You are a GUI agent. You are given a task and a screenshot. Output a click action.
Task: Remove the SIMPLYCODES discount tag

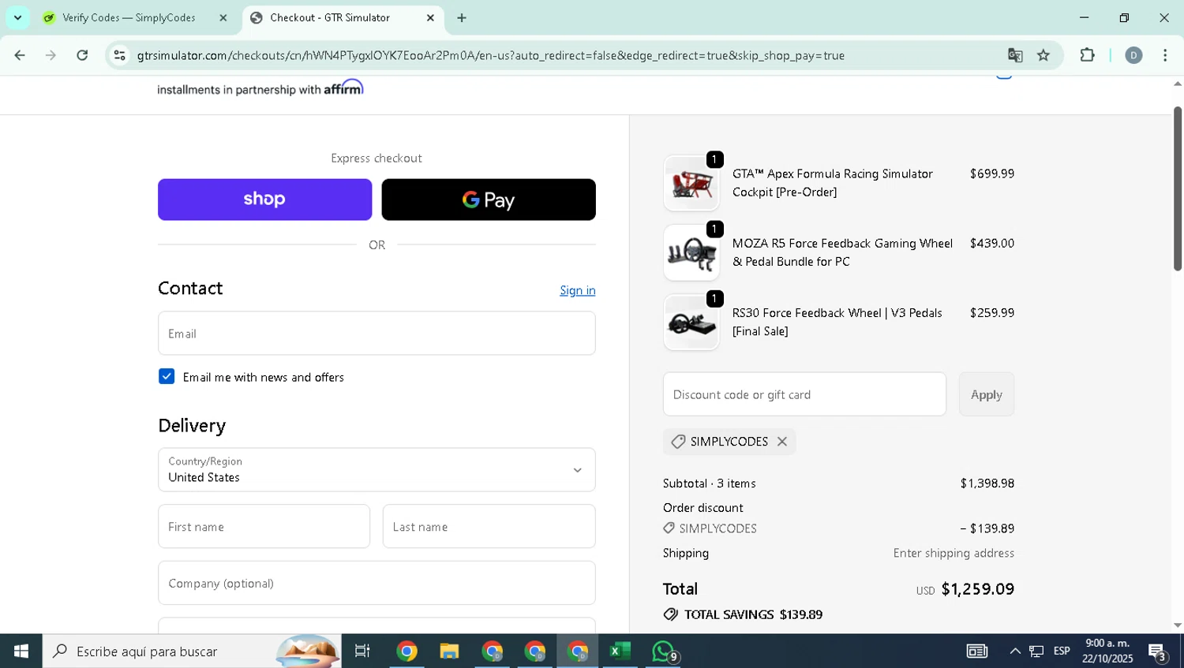click(x=782, y=442)
